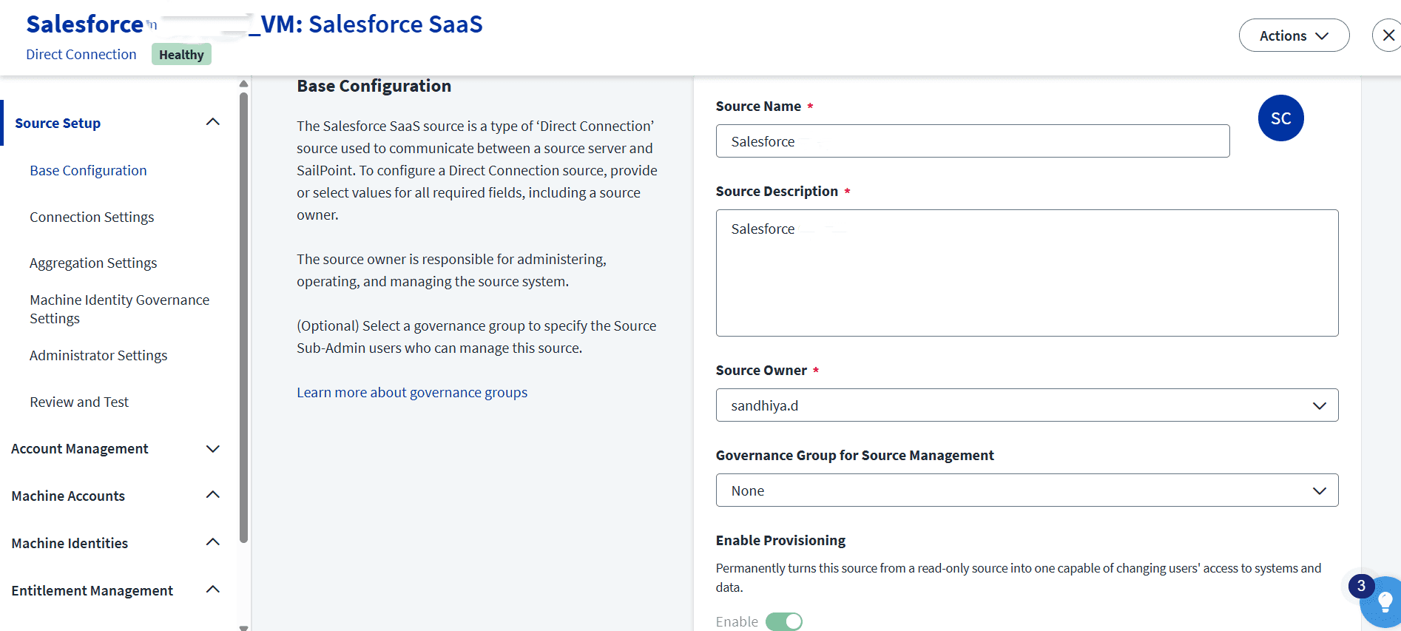The height and width of the screenshot is (631, 1401).
Task: Focus the Source Name input field
Action: click(x=973, y=141)
